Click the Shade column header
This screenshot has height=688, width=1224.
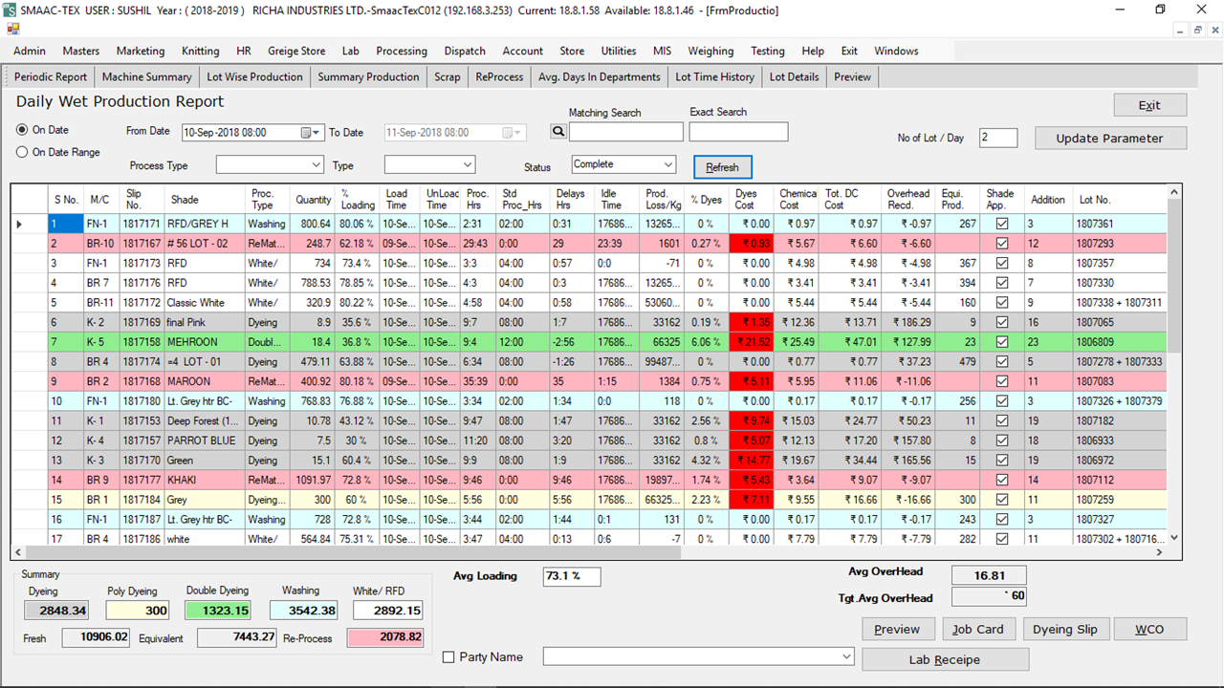point(204,199)
